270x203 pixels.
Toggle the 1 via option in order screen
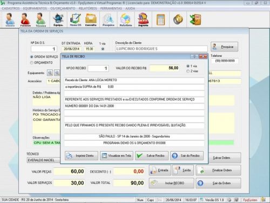coord(103,49)
